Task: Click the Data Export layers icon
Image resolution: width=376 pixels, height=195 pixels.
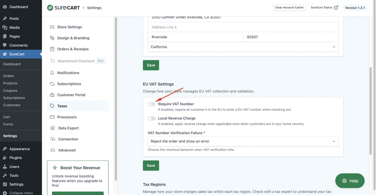Action: coord(53,128)
